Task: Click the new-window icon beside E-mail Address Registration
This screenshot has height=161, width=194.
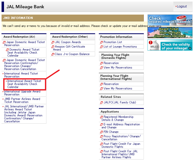Action: (x=101, y=125)
